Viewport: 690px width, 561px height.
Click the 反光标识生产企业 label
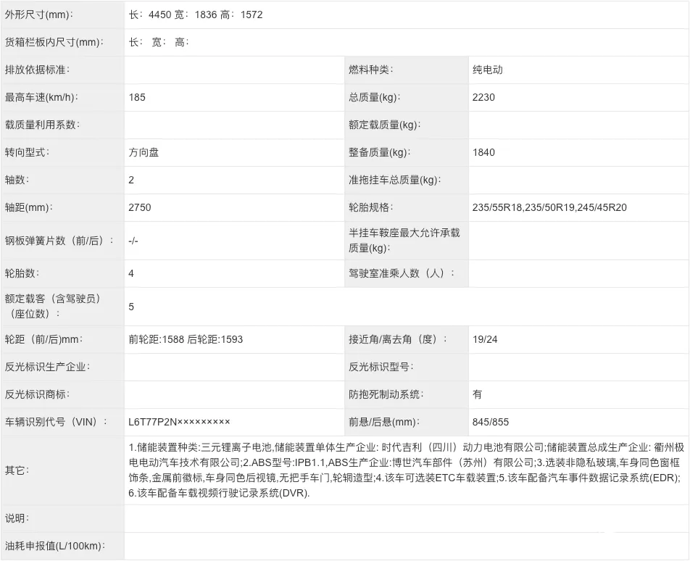click(47, 367)
